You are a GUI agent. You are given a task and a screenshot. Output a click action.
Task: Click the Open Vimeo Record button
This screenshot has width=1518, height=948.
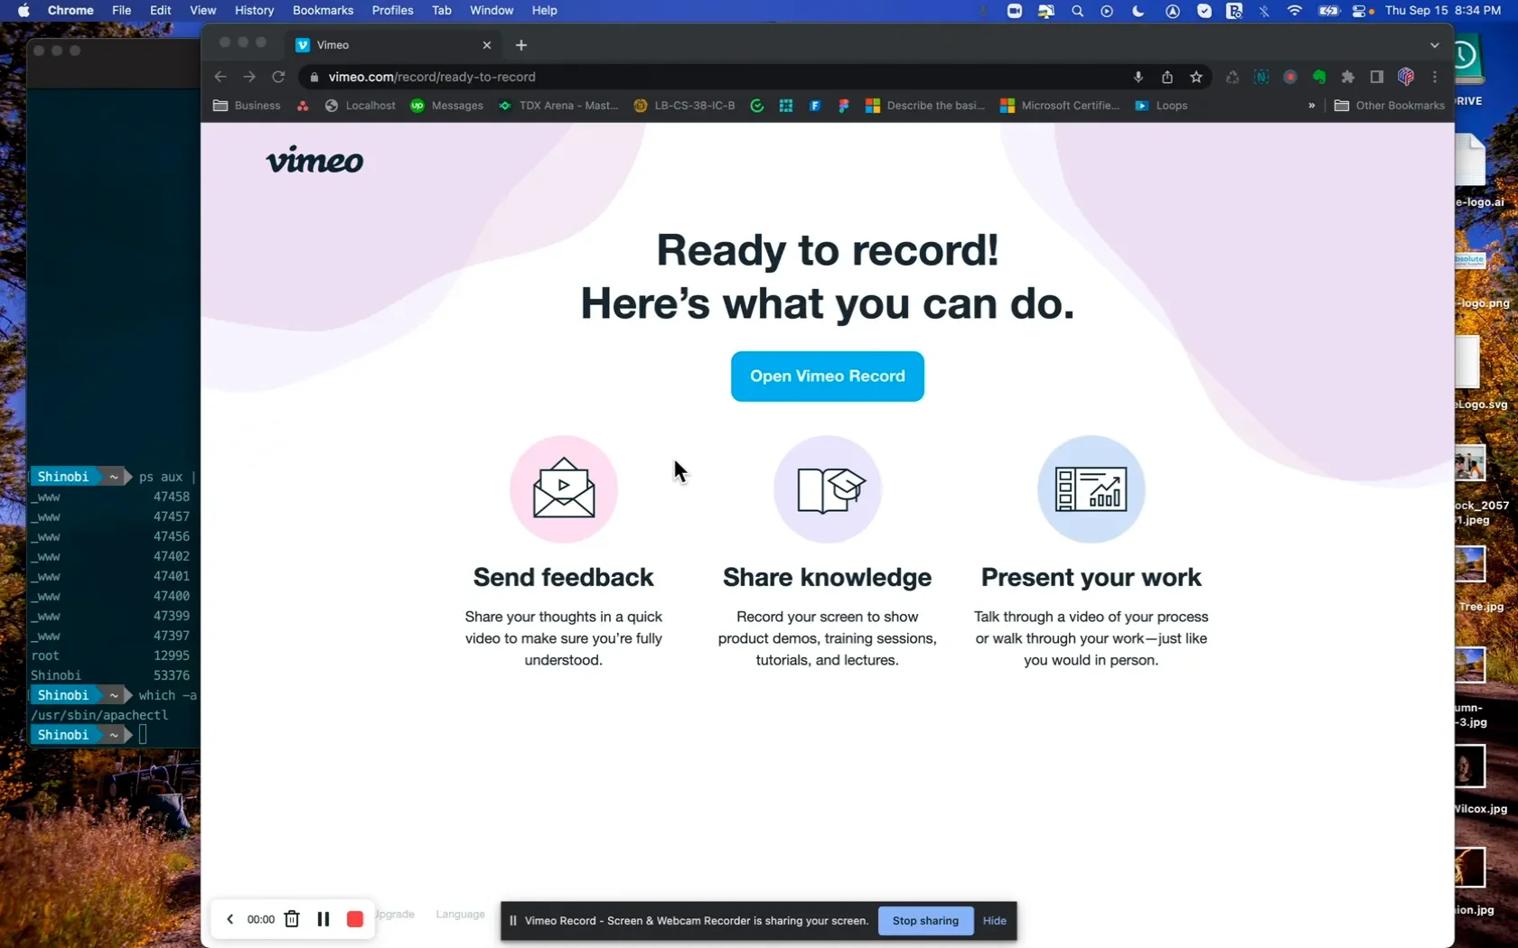828,376
